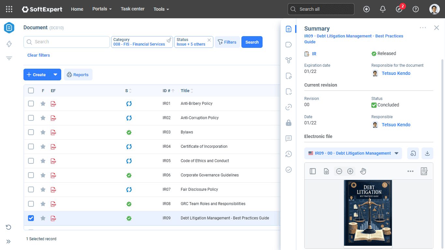The height and width of the screenshot is (250, 445).
Task: Select the IR03 Bylaws row checkbox
Action: [31, 132]
